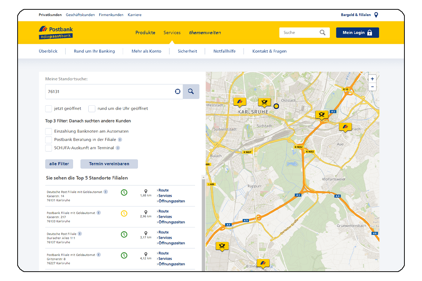This screenshot has width=422, height=281.
Task: Click green clock icon for Gritznerstr. 8
Action: click(124, 256)
